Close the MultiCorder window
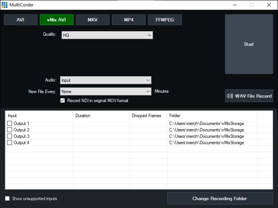 click(x=269, y=5)
